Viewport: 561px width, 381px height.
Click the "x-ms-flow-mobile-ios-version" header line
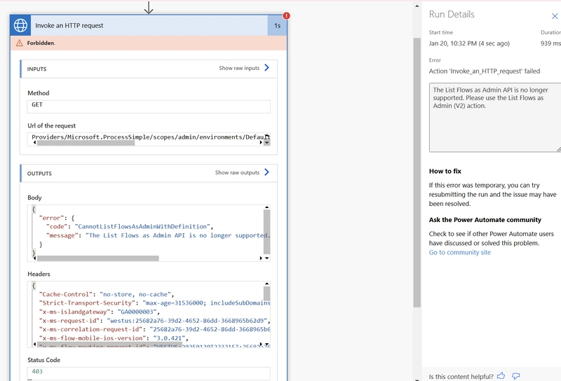point(114,338)
